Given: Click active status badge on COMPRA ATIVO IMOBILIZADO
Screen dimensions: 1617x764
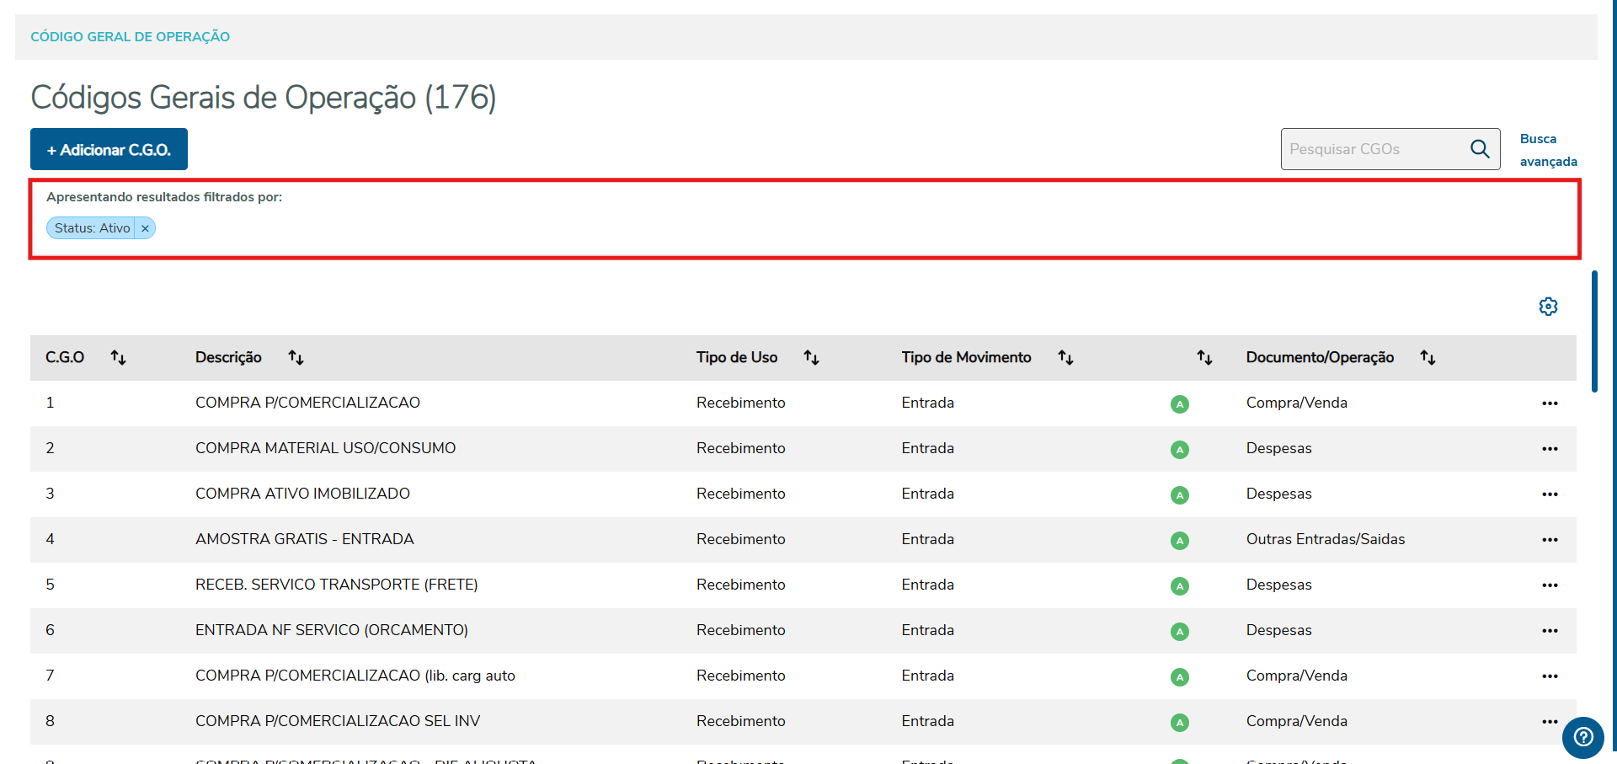Looking at the screenshot, I should (x=1180, y=495).
